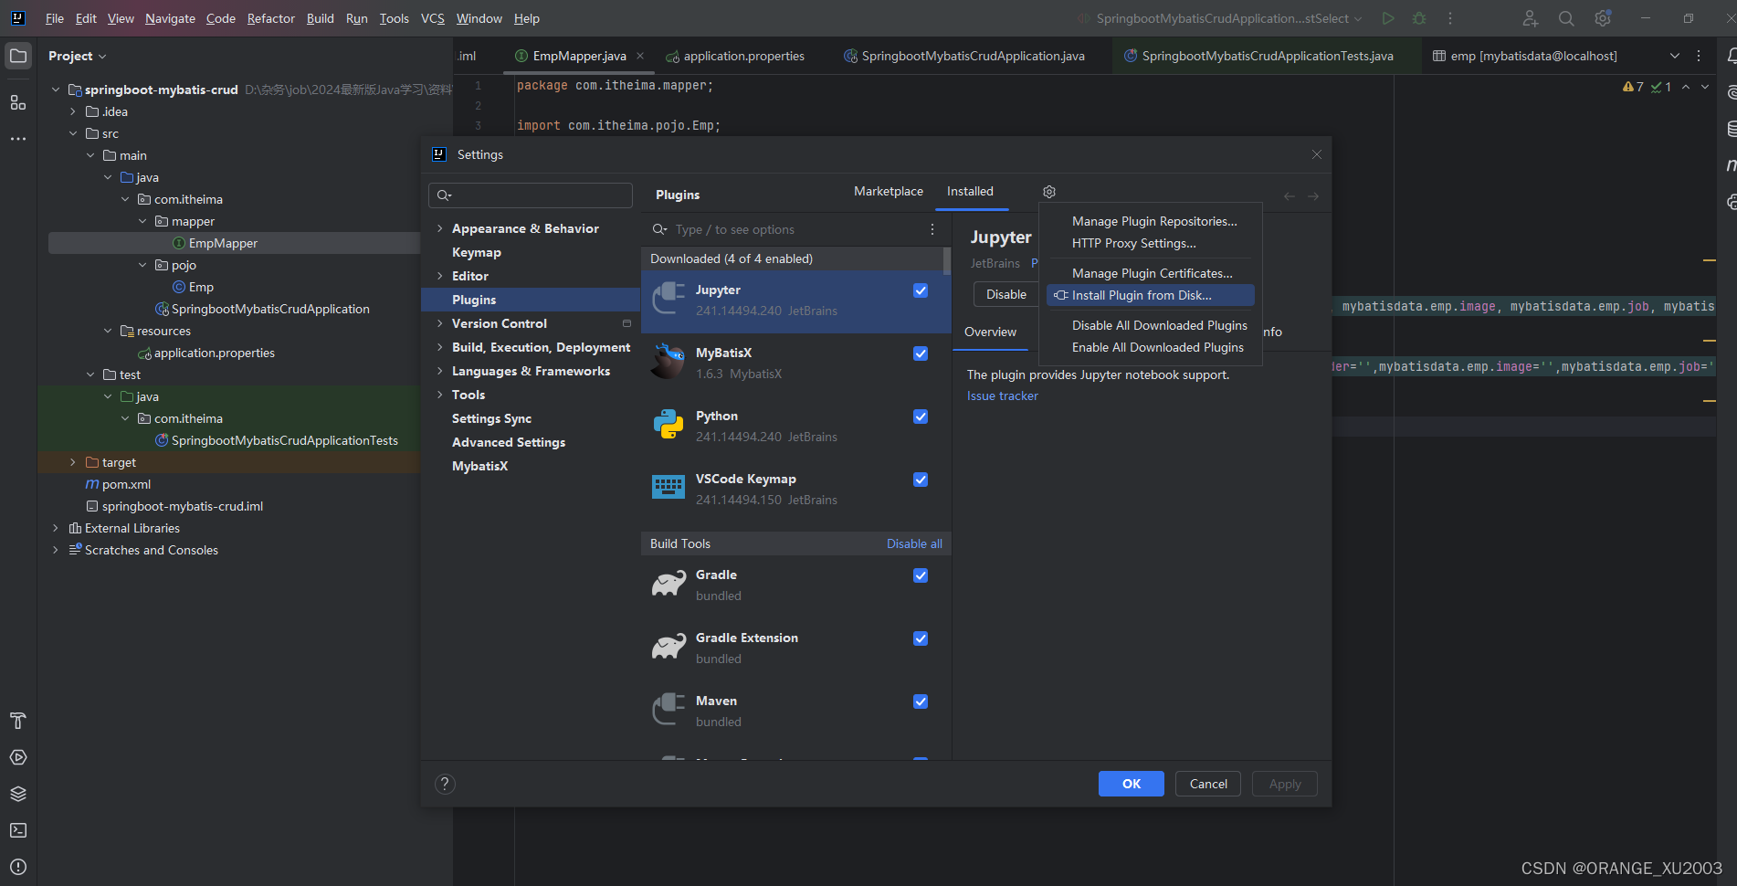The height and width of the screenshot is (886, 1737).
Task: Toggle the Gradle plugin checkbox
Action: click(x=921, y=575)
